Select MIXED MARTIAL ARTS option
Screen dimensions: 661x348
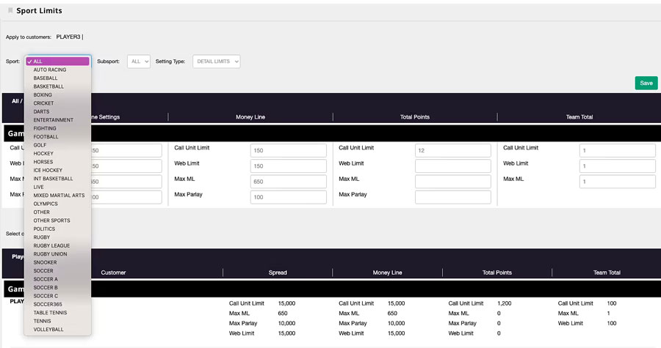tap(59, 196)
